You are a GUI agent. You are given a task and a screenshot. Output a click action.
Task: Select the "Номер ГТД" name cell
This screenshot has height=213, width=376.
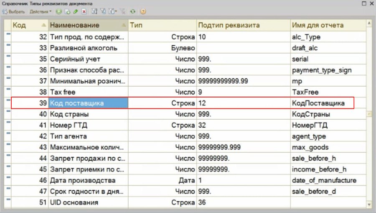[x=88, y=126]
